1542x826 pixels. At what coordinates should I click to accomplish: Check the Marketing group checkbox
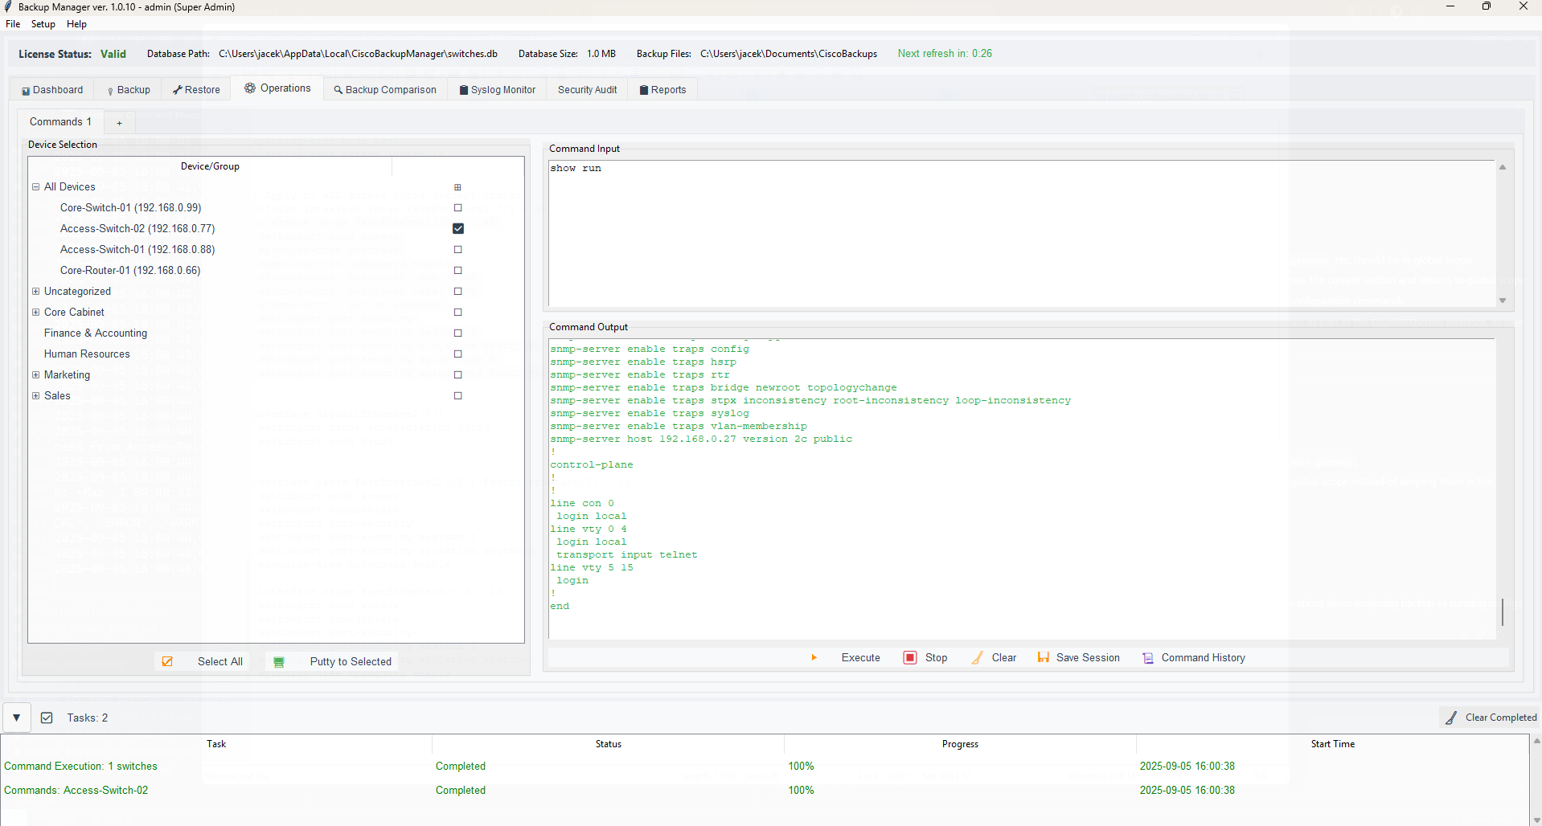click(x=458, y=374)
